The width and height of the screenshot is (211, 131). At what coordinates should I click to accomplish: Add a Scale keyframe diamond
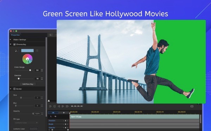pyautogui.click(x=65, y=124)
